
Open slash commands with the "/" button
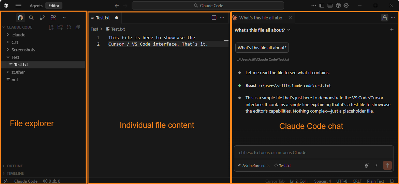click(x=376, y=166)
